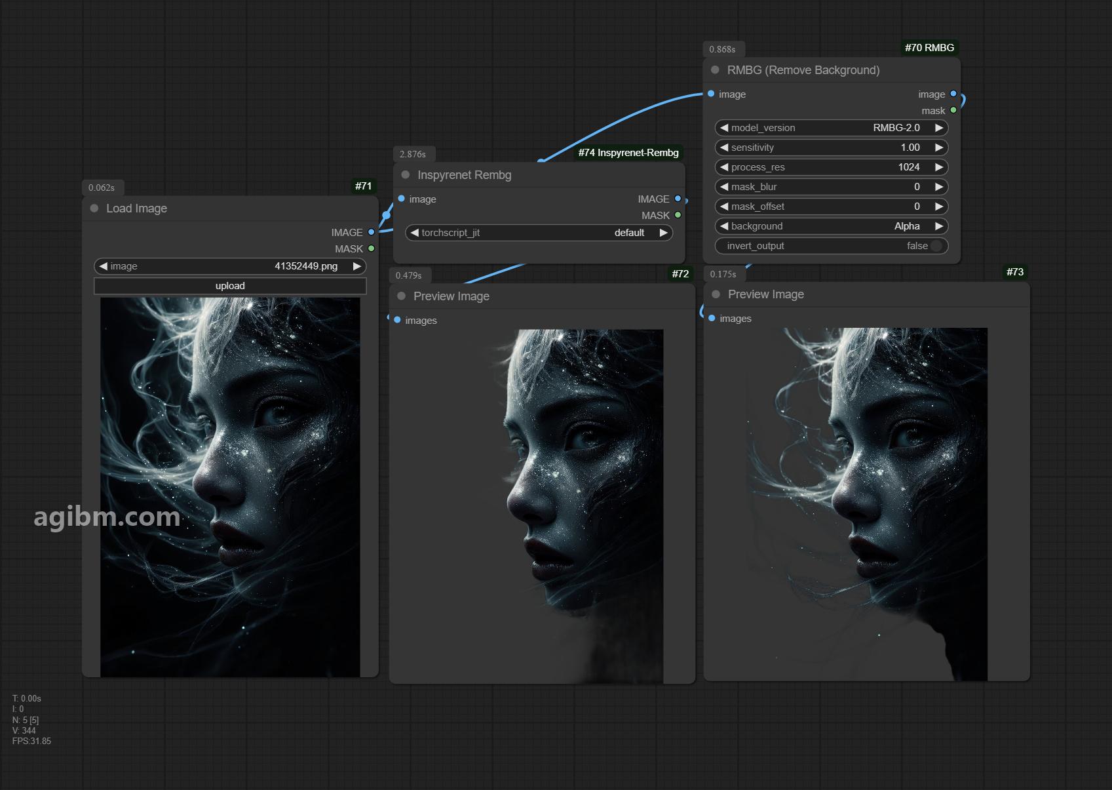Click Load Image IMAGE output port

coord(372,232)
